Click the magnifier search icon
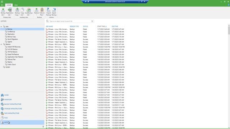Viewport: 230px width, 129px height. 47,21
